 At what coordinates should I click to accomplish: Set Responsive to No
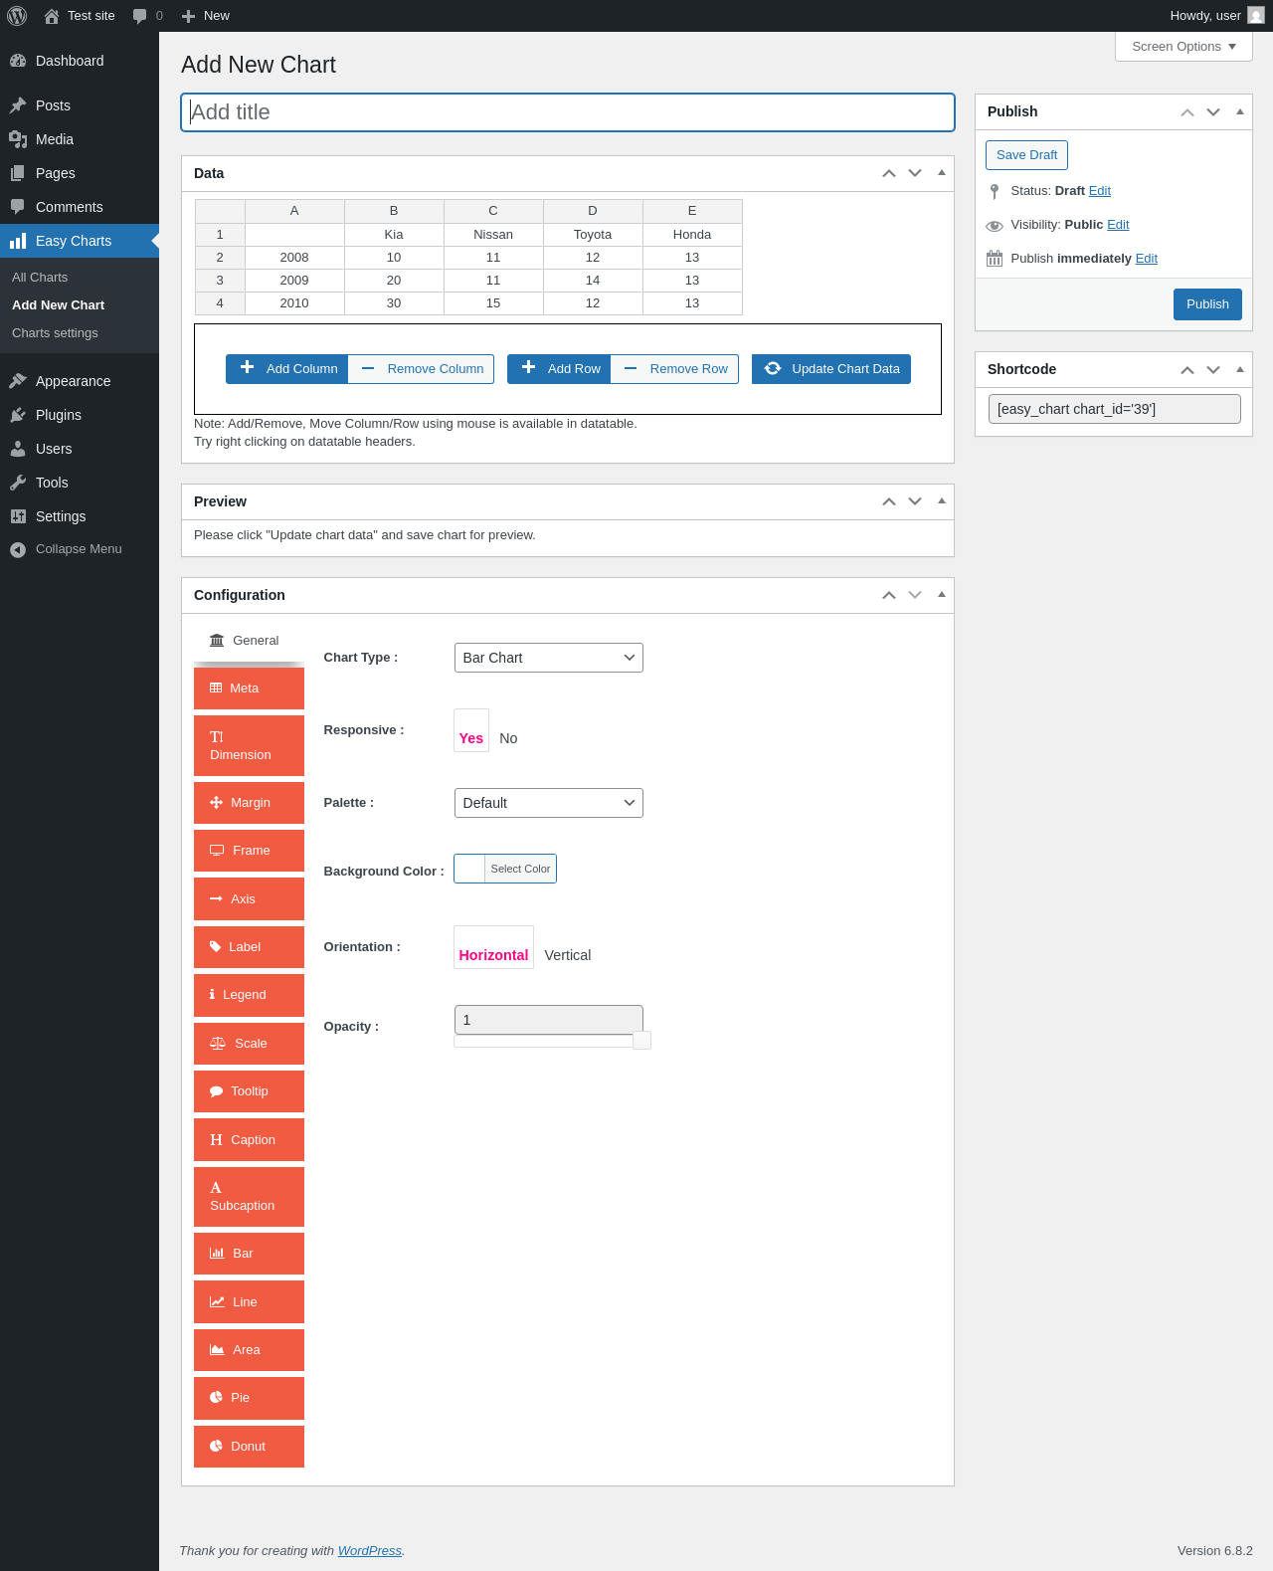[x=508, y=738]
